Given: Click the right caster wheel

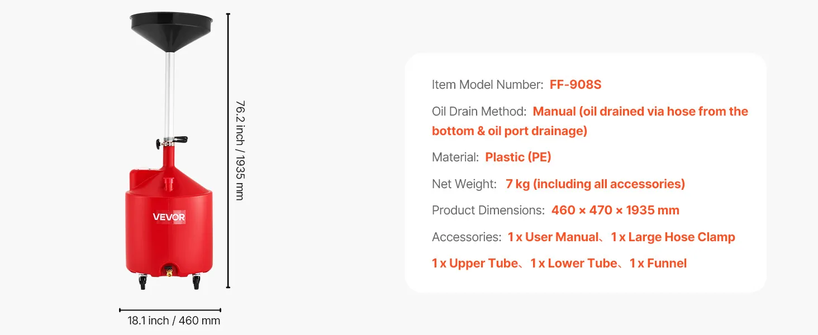Looking at the screenshot, I should tap(196, 283).
